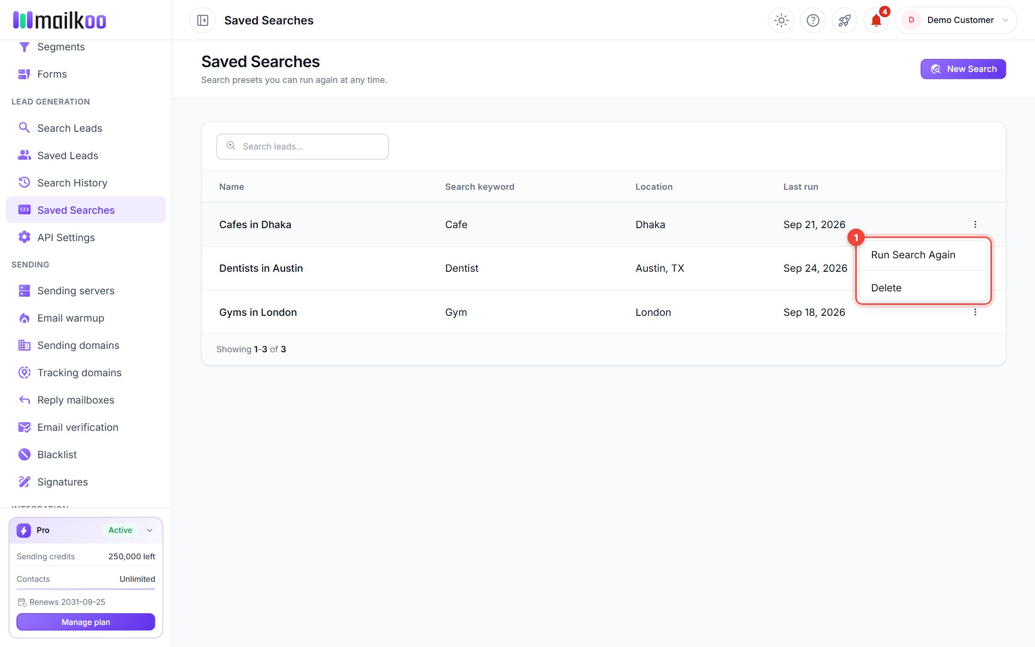Click the Name column header
This screenshot has width=1035, height=647.
231,187
